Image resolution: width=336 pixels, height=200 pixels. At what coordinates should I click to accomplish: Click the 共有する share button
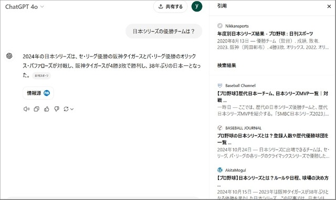point(170,7)
